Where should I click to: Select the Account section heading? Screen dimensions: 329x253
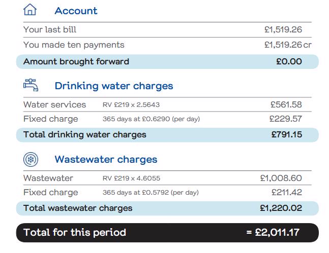coord(76,11)
